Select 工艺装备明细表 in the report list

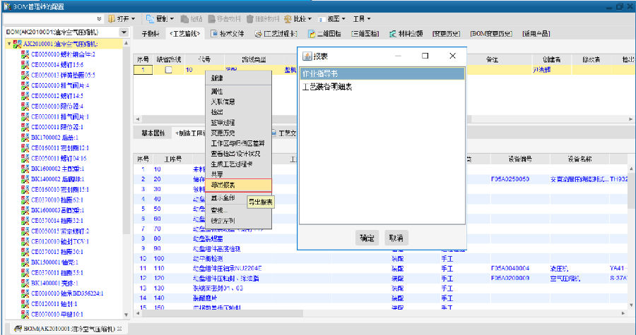(x=327, y=87)
